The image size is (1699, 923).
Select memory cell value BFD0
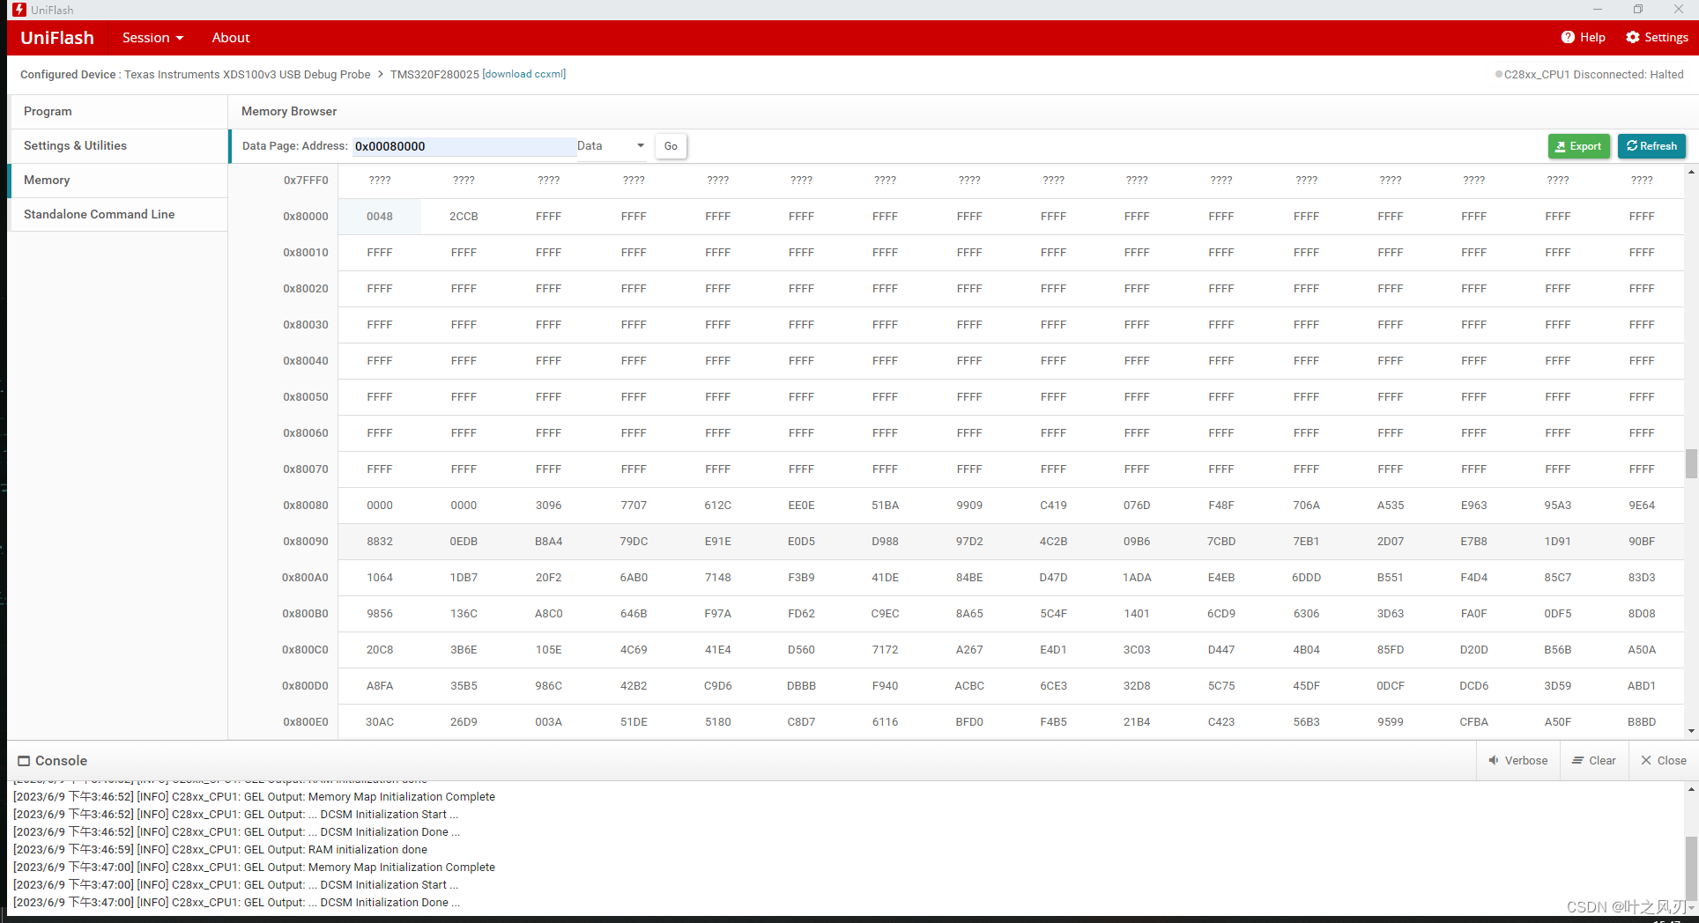pos(969,722)
